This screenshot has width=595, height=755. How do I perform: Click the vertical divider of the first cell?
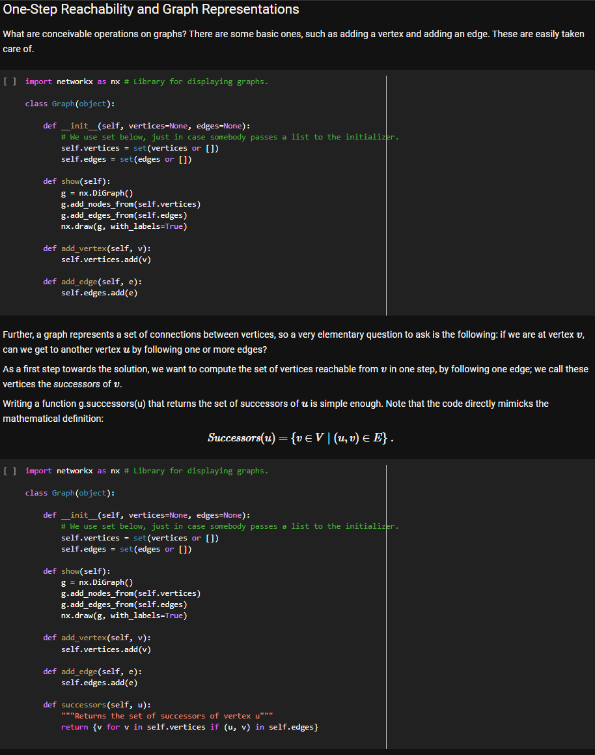pyautogui.click(x=387, y=196)
